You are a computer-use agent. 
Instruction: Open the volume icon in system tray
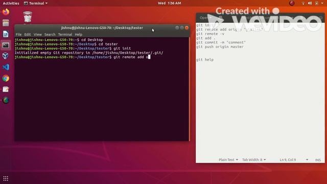tap(310, 3)
